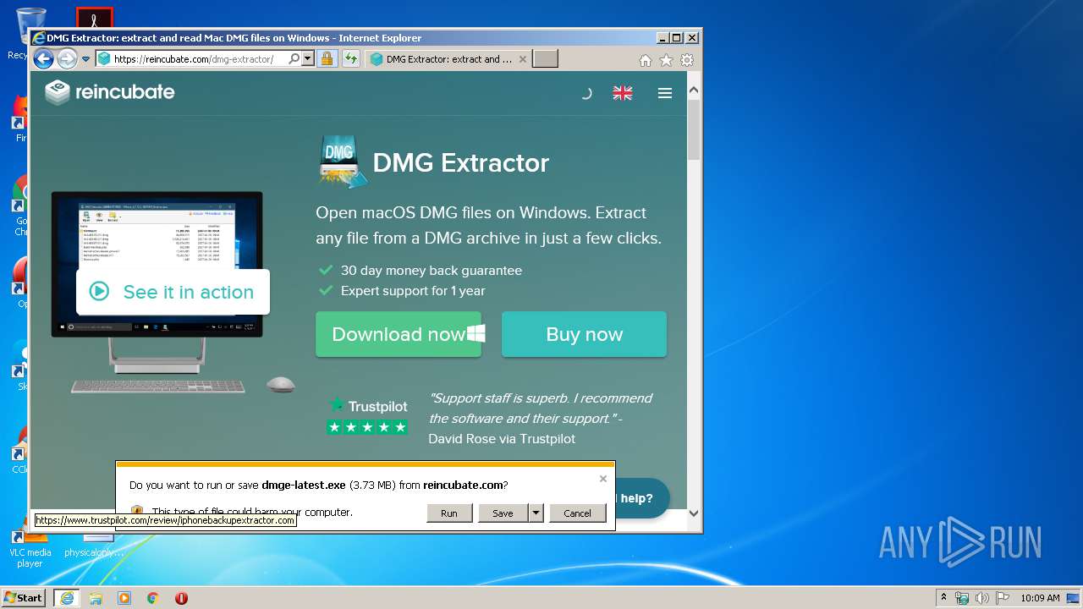The height and width of the screenshot is (609, 1083).
Task: Click the Save button in download bar
Action: click(503, 513)
